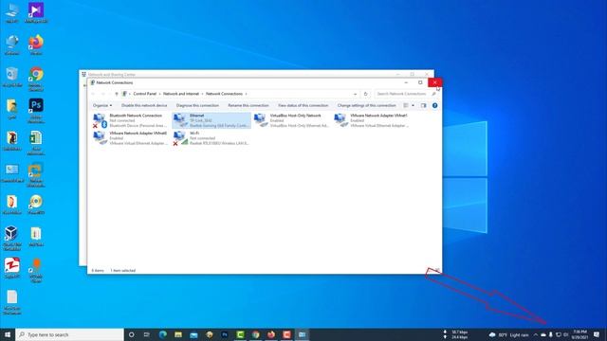The height and width of the screenshot is (341, 607).
Task: Toggle the preview pane button
Action: pos(424,105)
